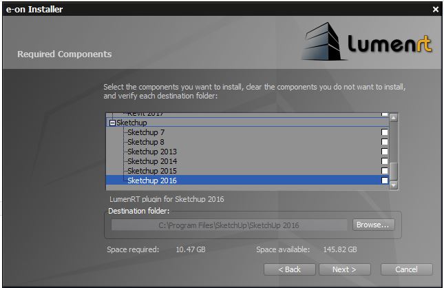Viewport: 444px width, 288px height.
Task: Open the Browse folder dialog
Action: click(x=373, y=225)
